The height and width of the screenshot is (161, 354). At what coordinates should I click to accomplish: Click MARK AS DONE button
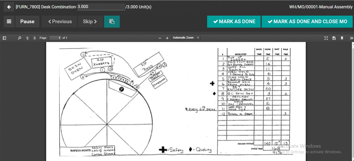234,22
